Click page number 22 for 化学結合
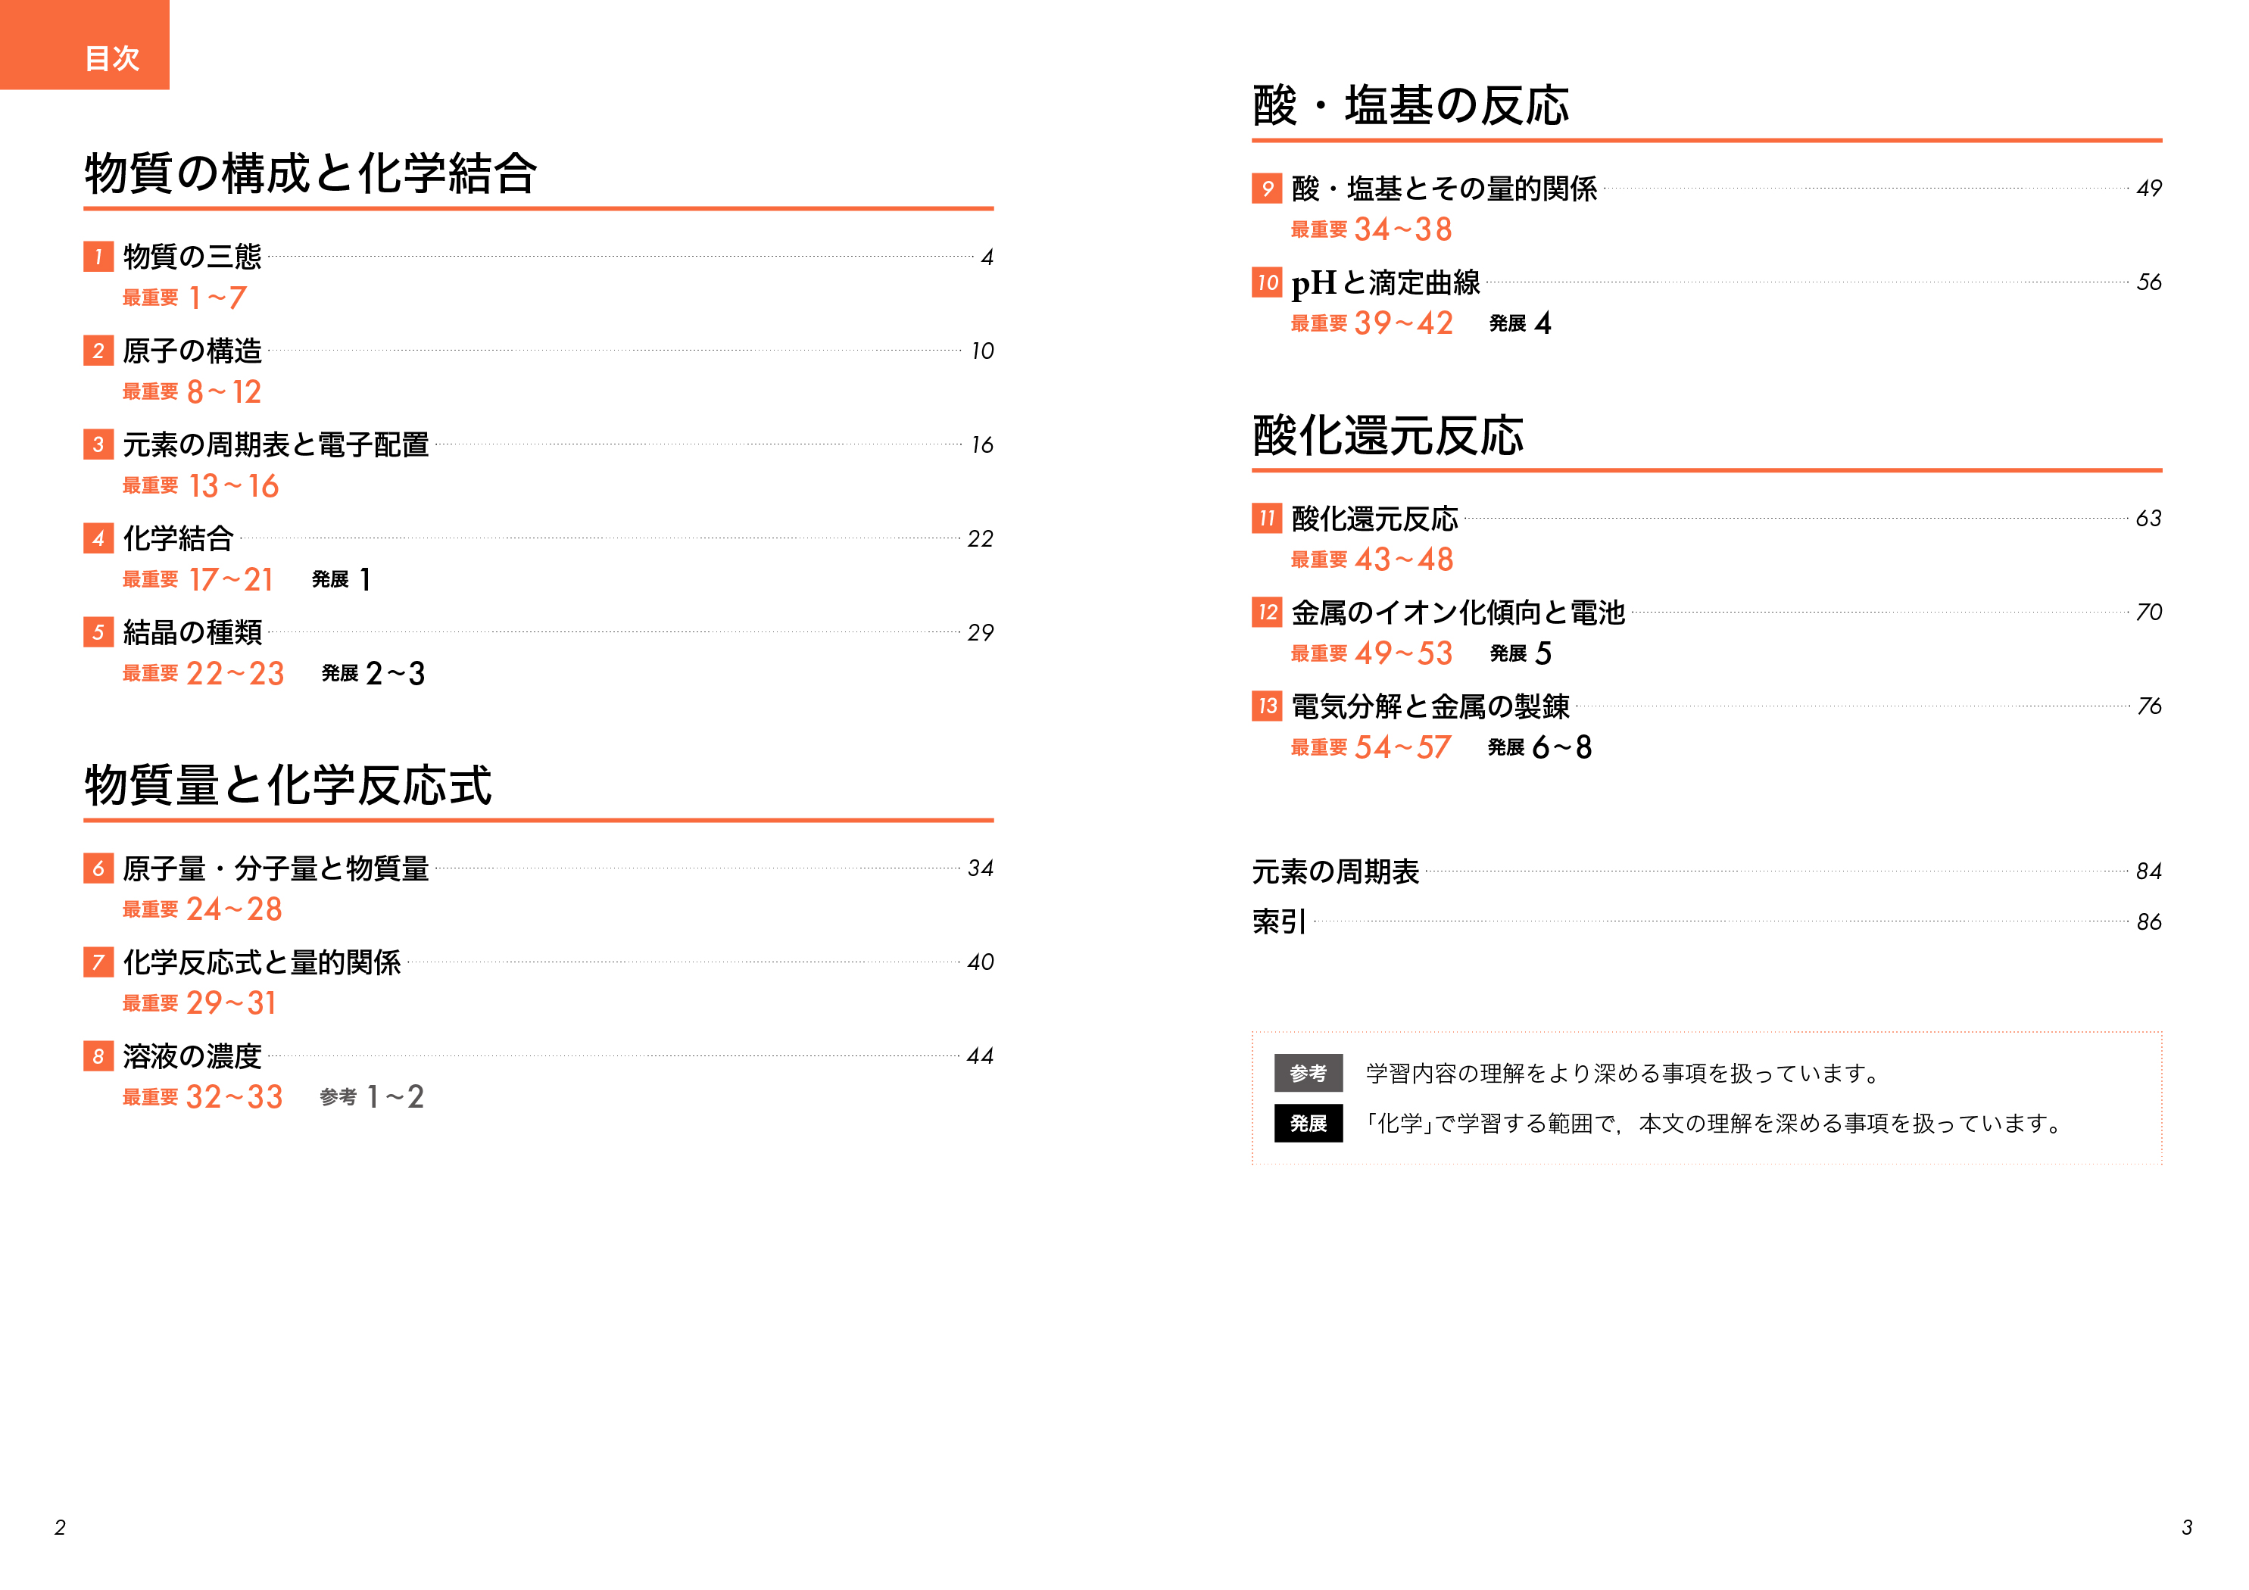 [981, 540]
